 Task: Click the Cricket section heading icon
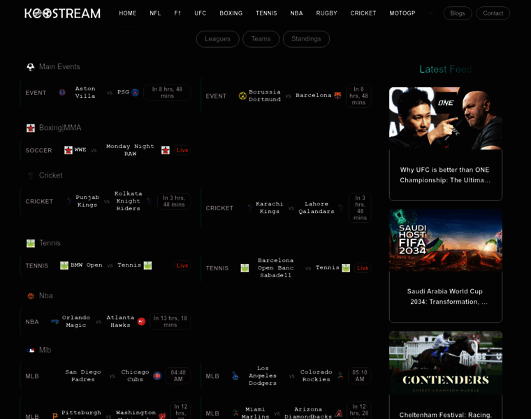[x=31, y=175]
